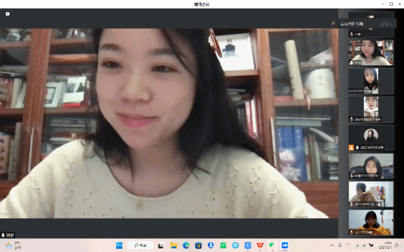Click muted mic on yellow-jacket participant tile
The height and width of the screenshot is (252, 404).
click(x=351, y=232)
